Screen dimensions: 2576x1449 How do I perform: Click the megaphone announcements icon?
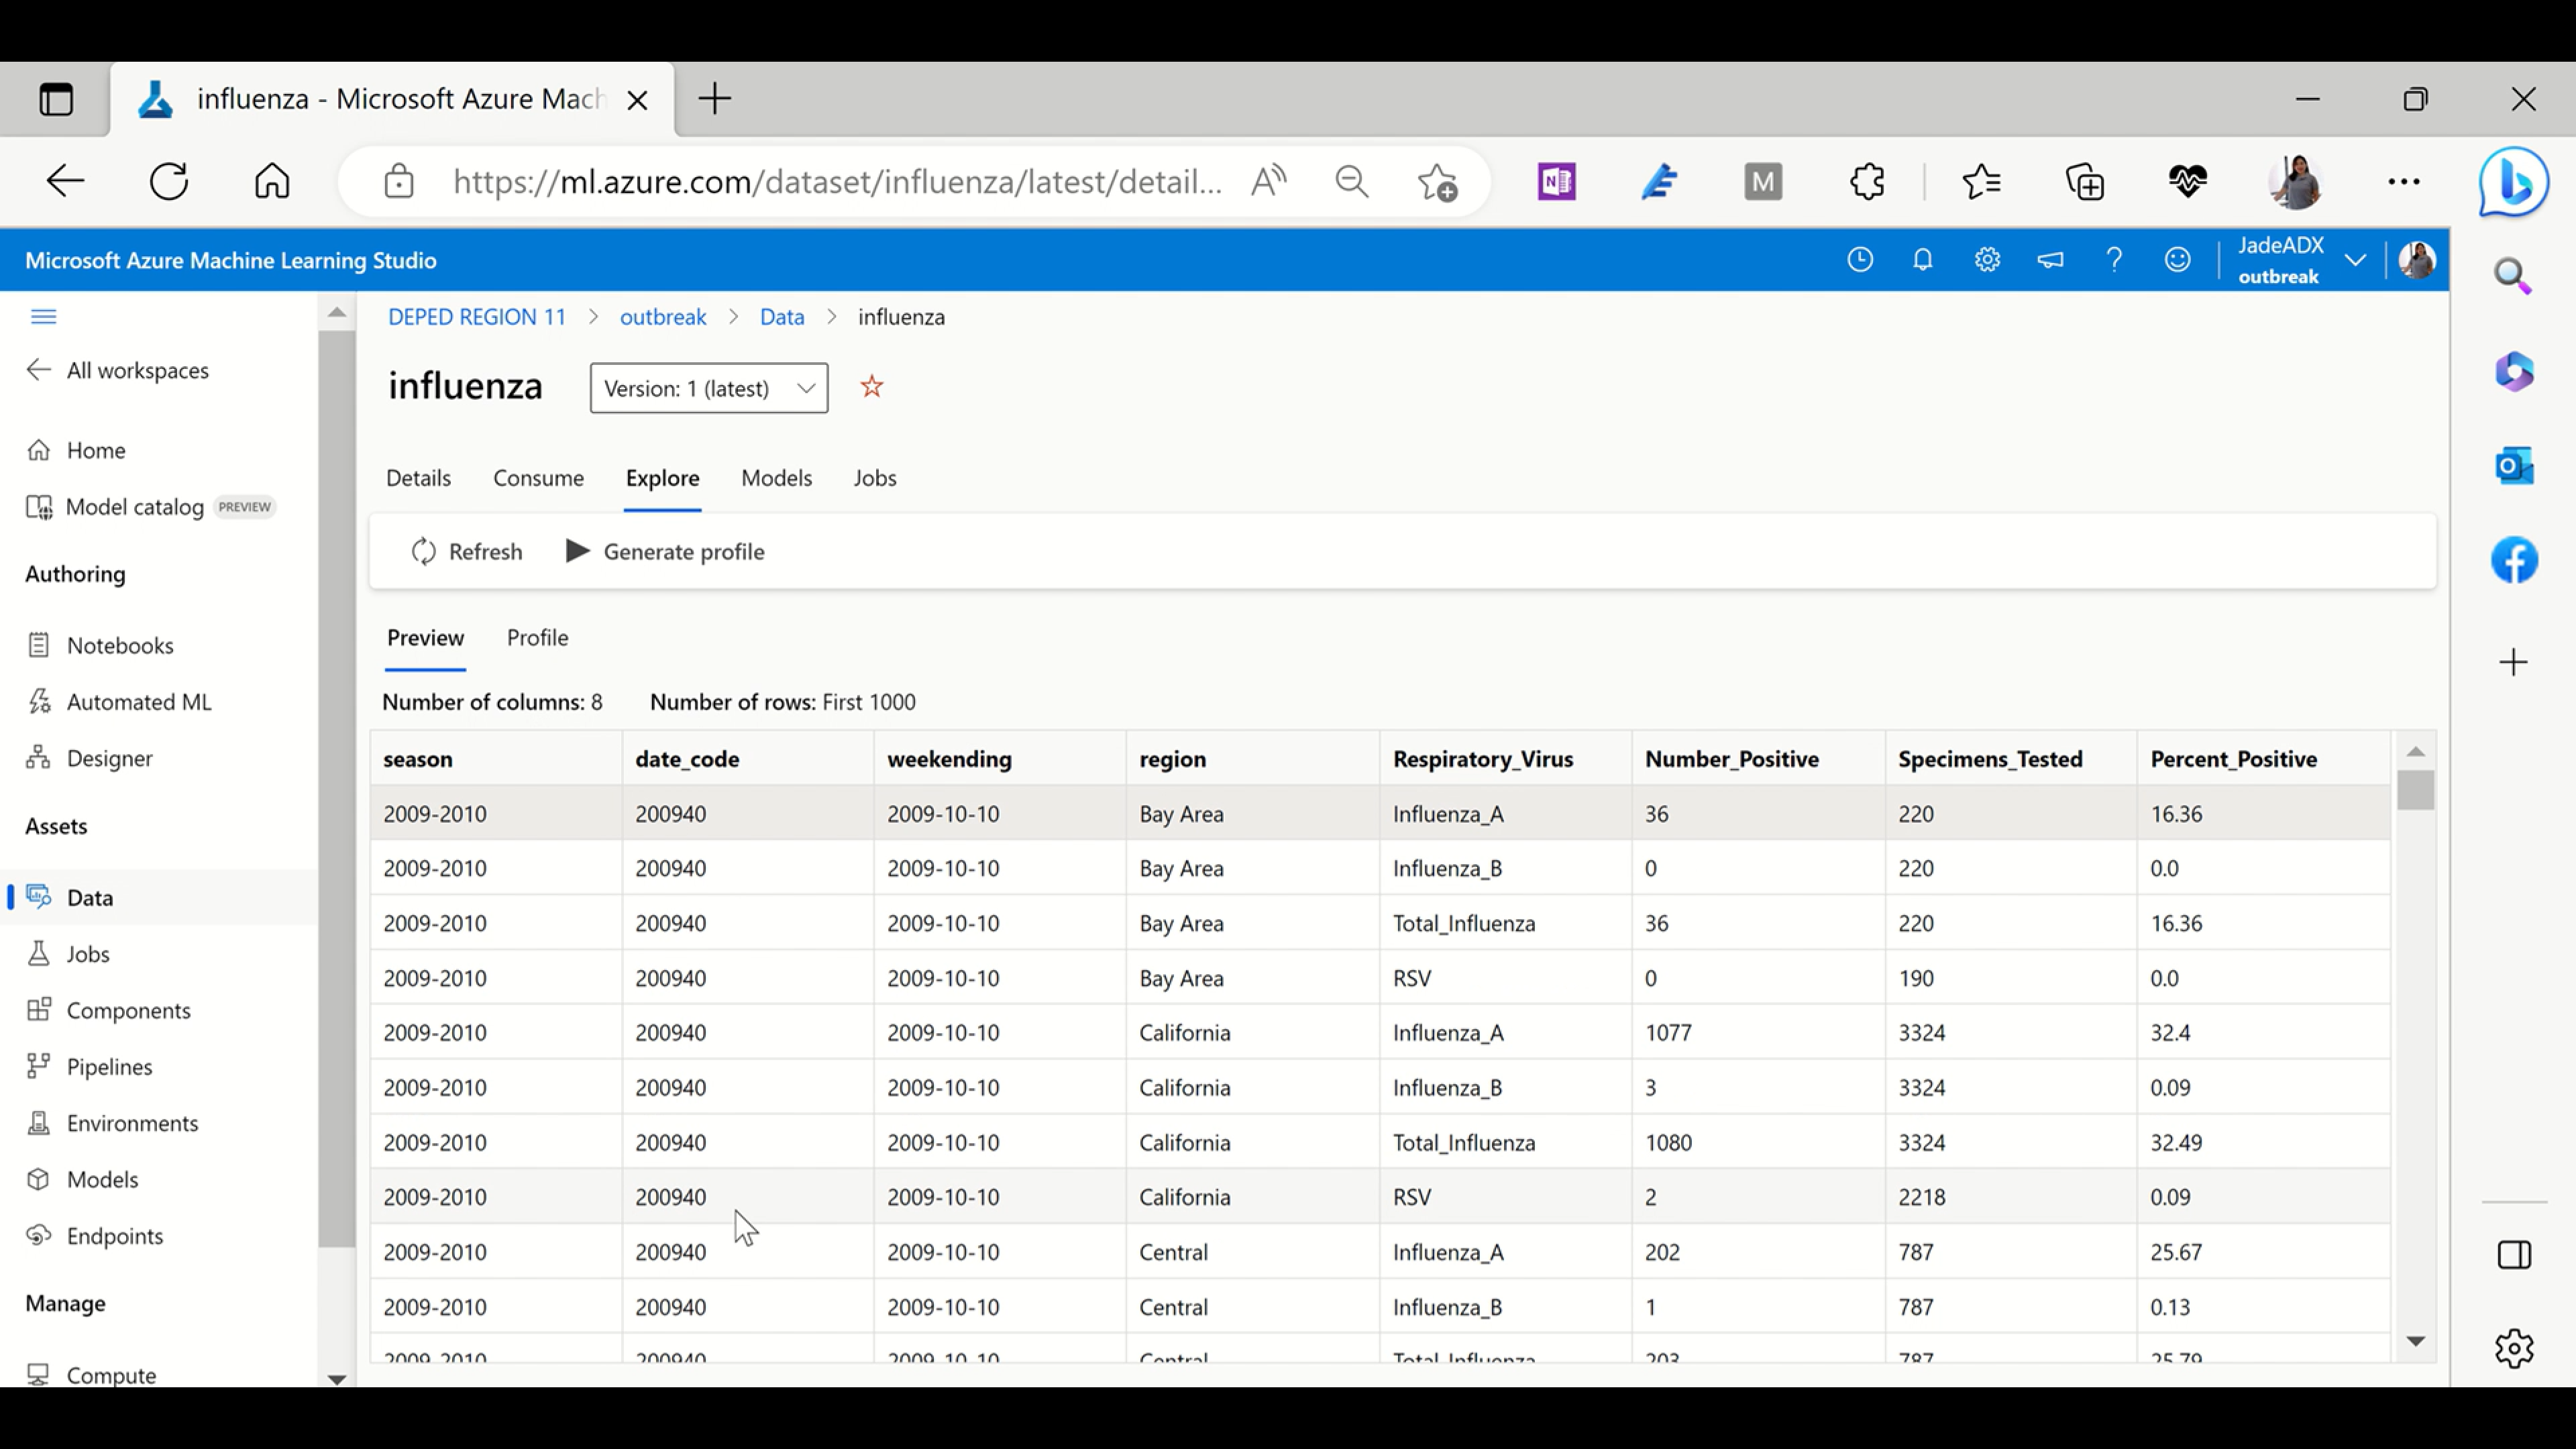(x=2050, y=260)
